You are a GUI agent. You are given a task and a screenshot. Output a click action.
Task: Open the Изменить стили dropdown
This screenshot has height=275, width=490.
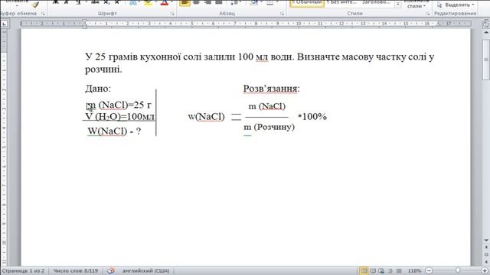[416, 4]
